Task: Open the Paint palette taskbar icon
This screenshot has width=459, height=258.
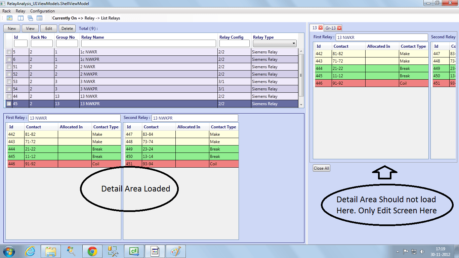Action: point(176,251)
